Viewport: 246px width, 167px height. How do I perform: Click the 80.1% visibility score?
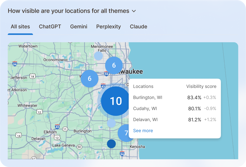[x=195, y=108]
